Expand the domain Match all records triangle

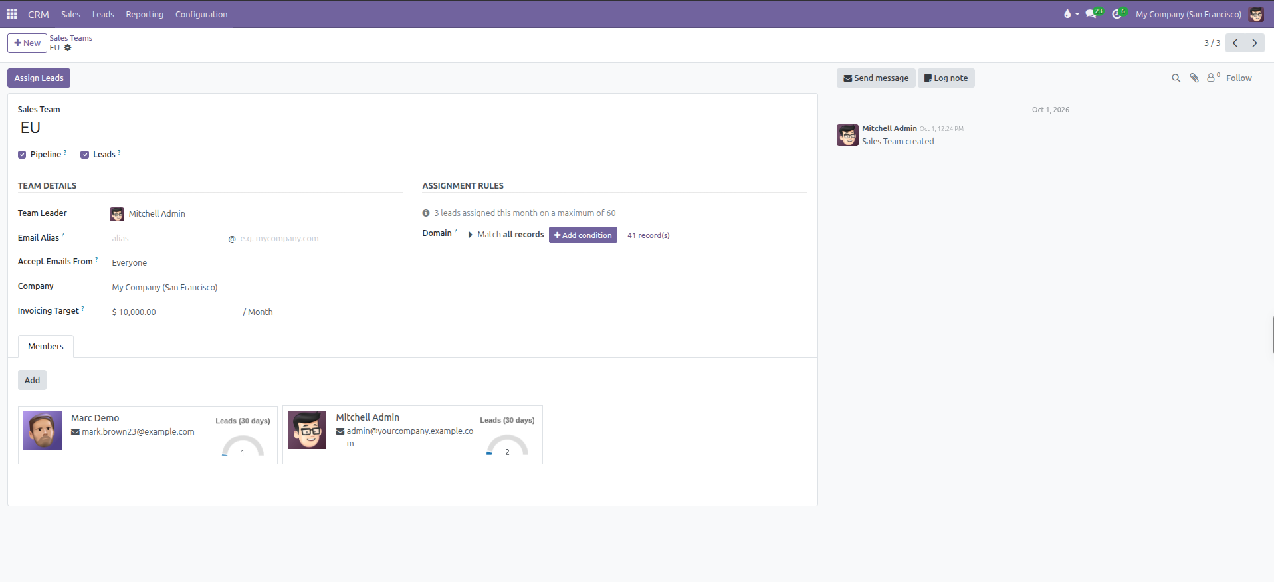point(471,235)
